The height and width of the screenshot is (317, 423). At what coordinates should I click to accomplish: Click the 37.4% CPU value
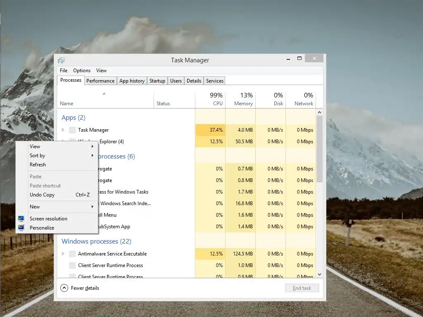pyautogui.click(x=216, y=130)
